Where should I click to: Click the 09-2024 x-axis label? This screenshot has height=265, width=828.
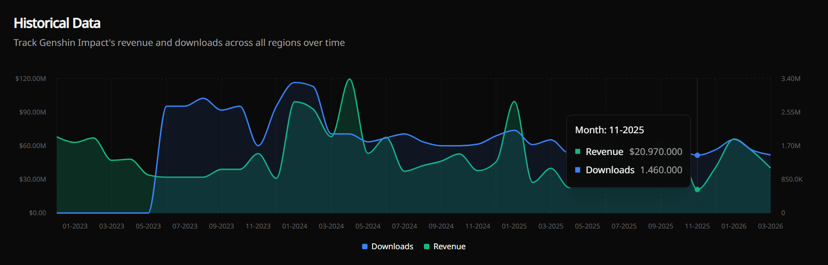[x=441, y=226]
